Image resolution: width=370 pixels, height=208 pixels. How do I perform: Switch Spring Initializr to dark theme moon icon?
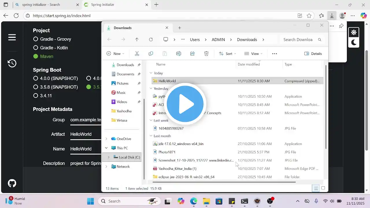point(354,43)
